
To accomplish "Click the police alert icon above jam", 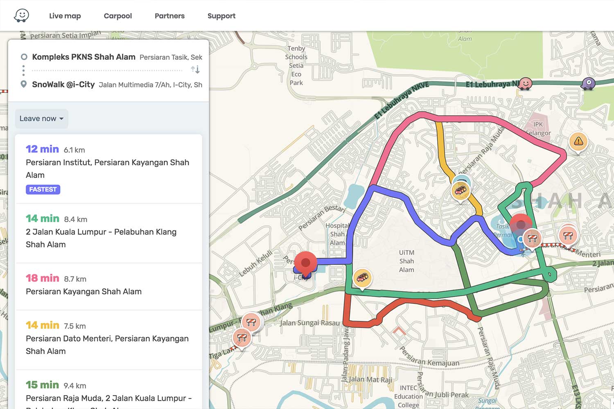I will pos(462,180).
